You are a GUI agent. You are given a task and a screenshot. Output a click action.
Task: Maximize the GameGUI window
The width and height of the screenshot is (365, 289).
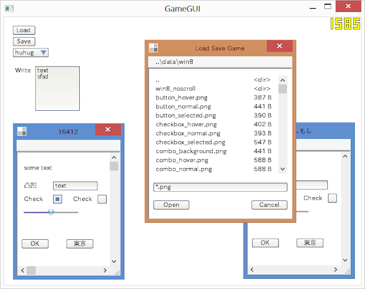click(328, 6)
